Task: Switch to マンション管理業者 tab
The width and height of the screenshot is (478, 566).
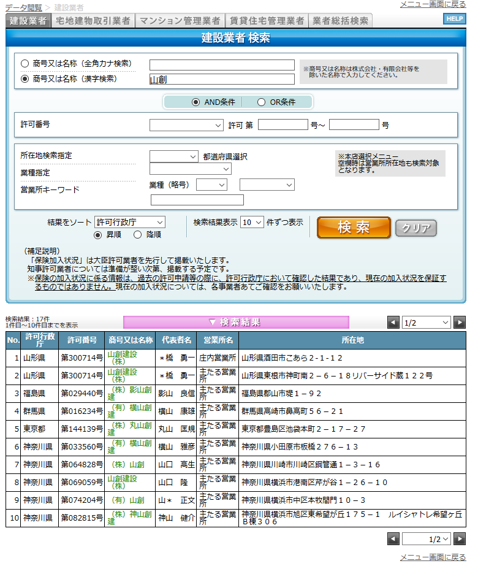Action: [180, 21]
